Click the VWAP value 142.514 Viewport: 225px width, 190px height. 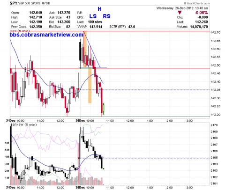tap(96, 27)
